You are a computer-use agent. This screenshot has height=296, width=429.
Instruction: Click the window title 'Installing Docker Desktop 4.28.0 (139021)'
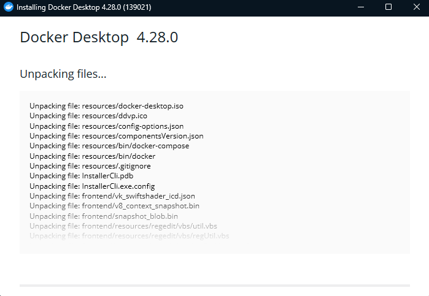(83, 7)
